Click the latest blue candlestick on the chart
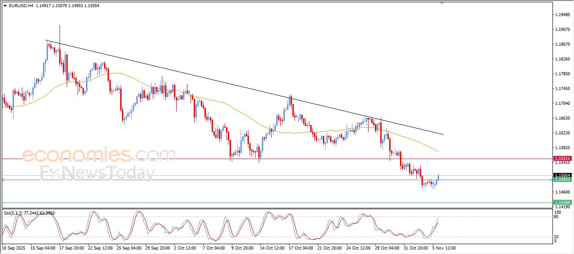This screenshot has height=254, width=574. [x=438, y=178]
